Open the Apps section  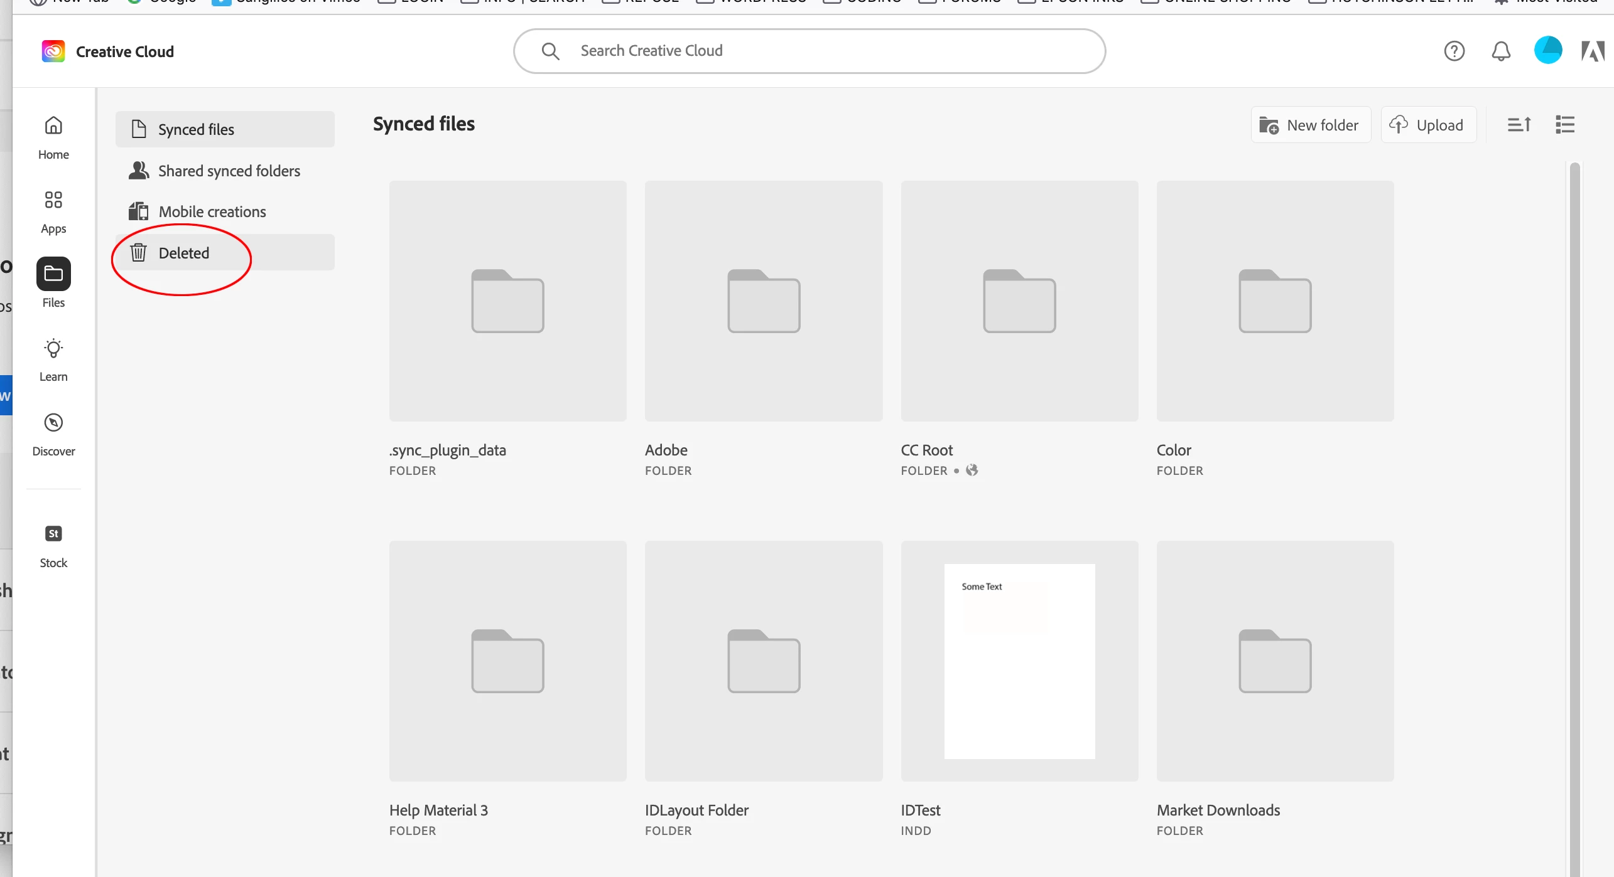tap(53, 211)
